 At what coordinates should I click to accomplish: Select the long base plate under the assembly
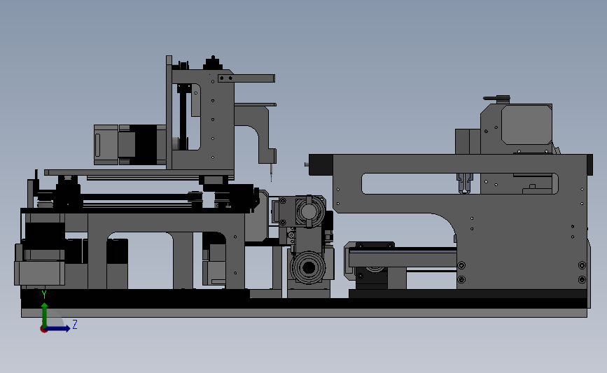point(304,313)
